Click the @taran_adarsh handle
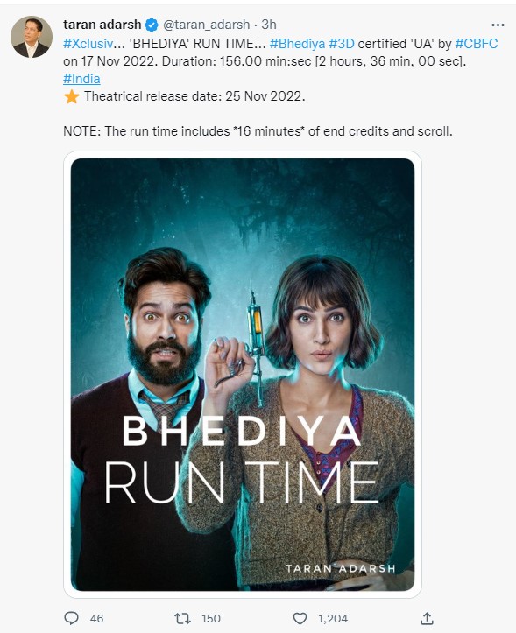The image size is (516, 633). (206, 25)
